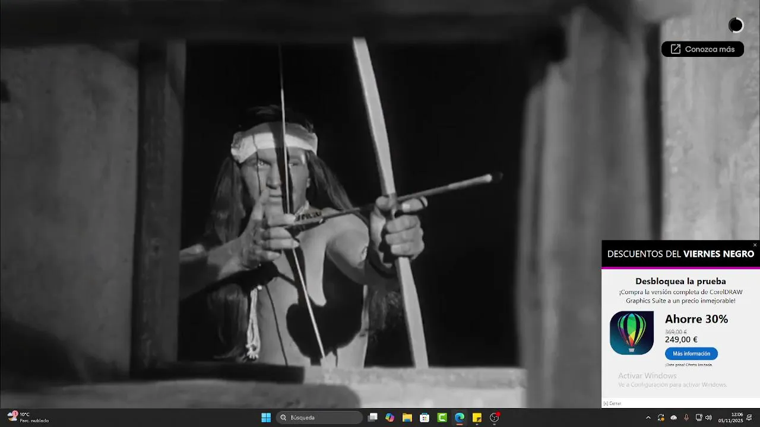Screen dimensions: 760x427
Task: Open the round icon with red notification badge
Action: pyautogui.click(x=495, y=418)
